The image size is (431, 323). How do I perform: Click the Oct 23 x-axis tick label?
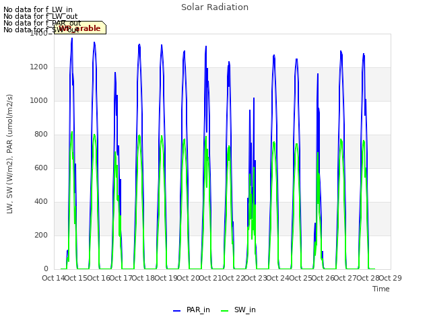pos(256,278)
